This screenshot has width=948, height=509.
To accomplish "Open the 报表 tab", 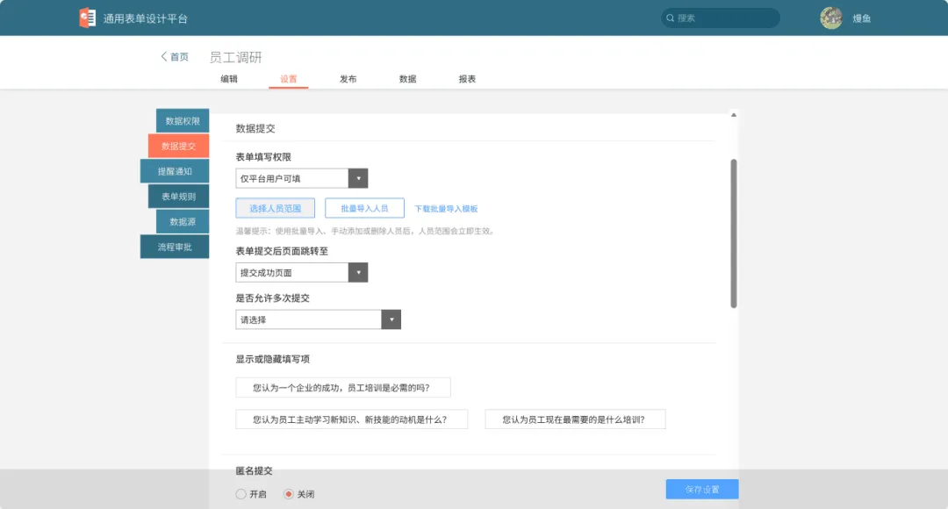I will click(x=467, y=79).
